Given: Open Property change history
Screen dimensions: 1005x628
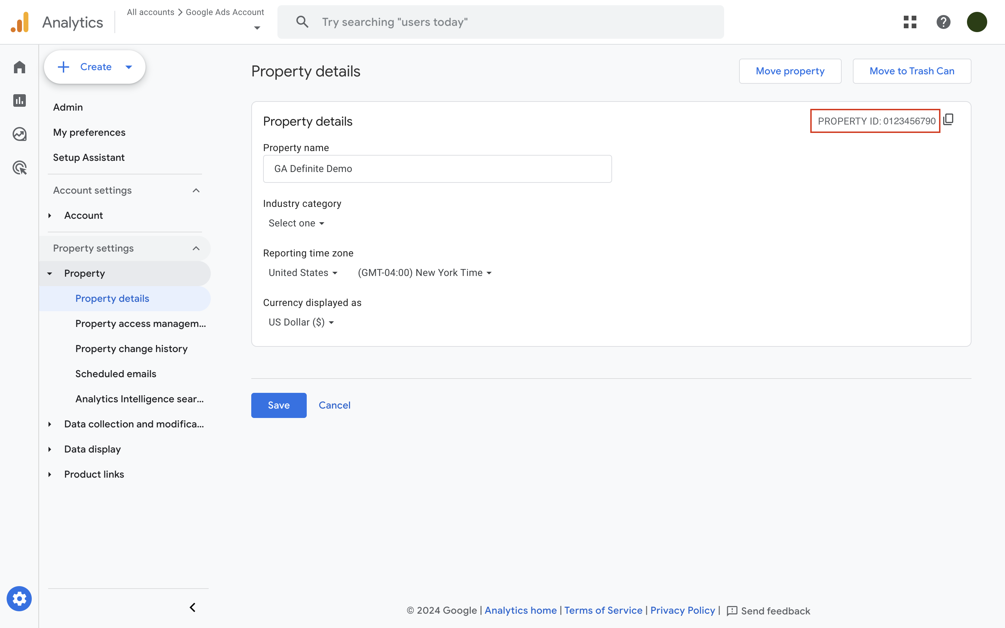Looking at the screenshot, I should click(131, 349).
